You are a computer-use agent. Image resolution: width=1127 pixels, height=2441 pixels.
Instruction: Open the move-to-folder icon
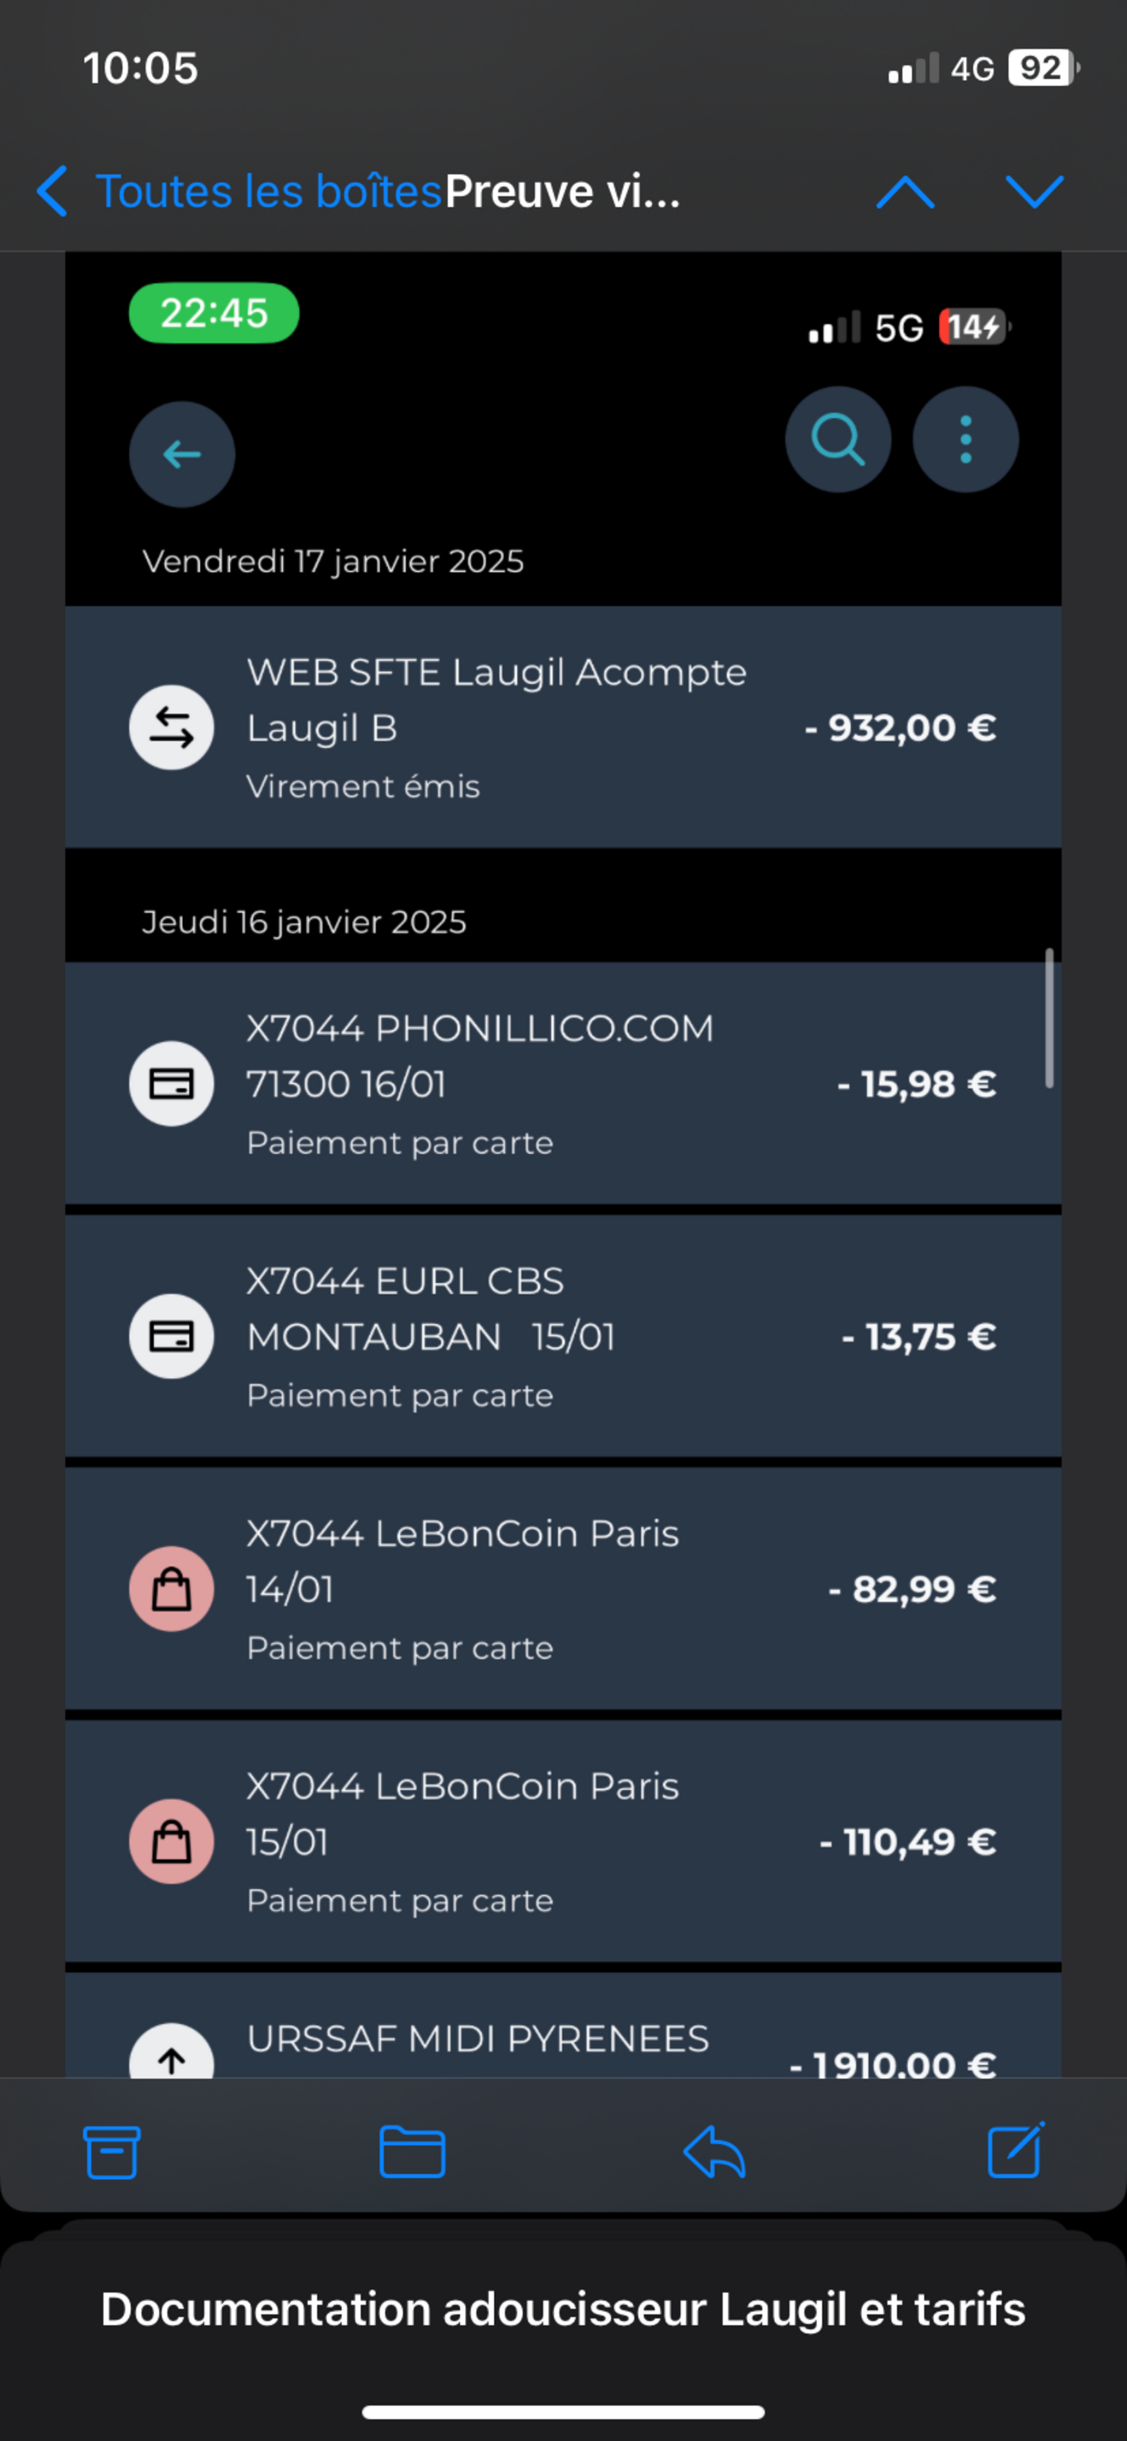pos(412,2152)
